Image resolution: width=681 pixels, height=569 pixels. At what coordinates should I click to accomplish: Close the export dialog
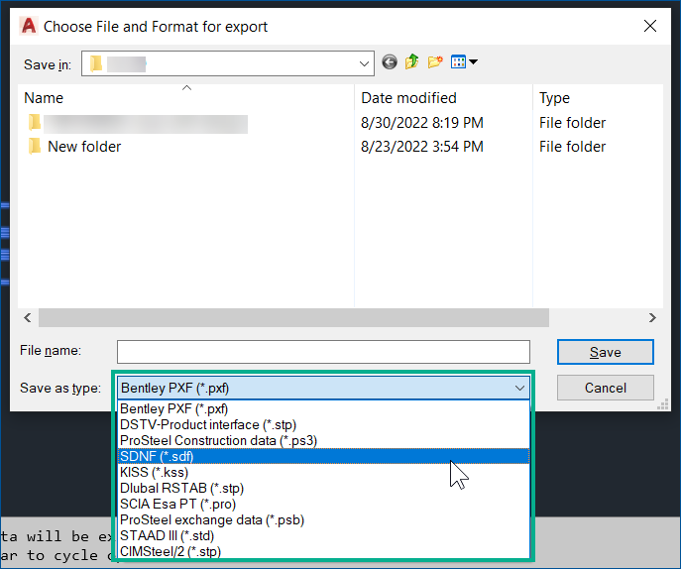649,26
